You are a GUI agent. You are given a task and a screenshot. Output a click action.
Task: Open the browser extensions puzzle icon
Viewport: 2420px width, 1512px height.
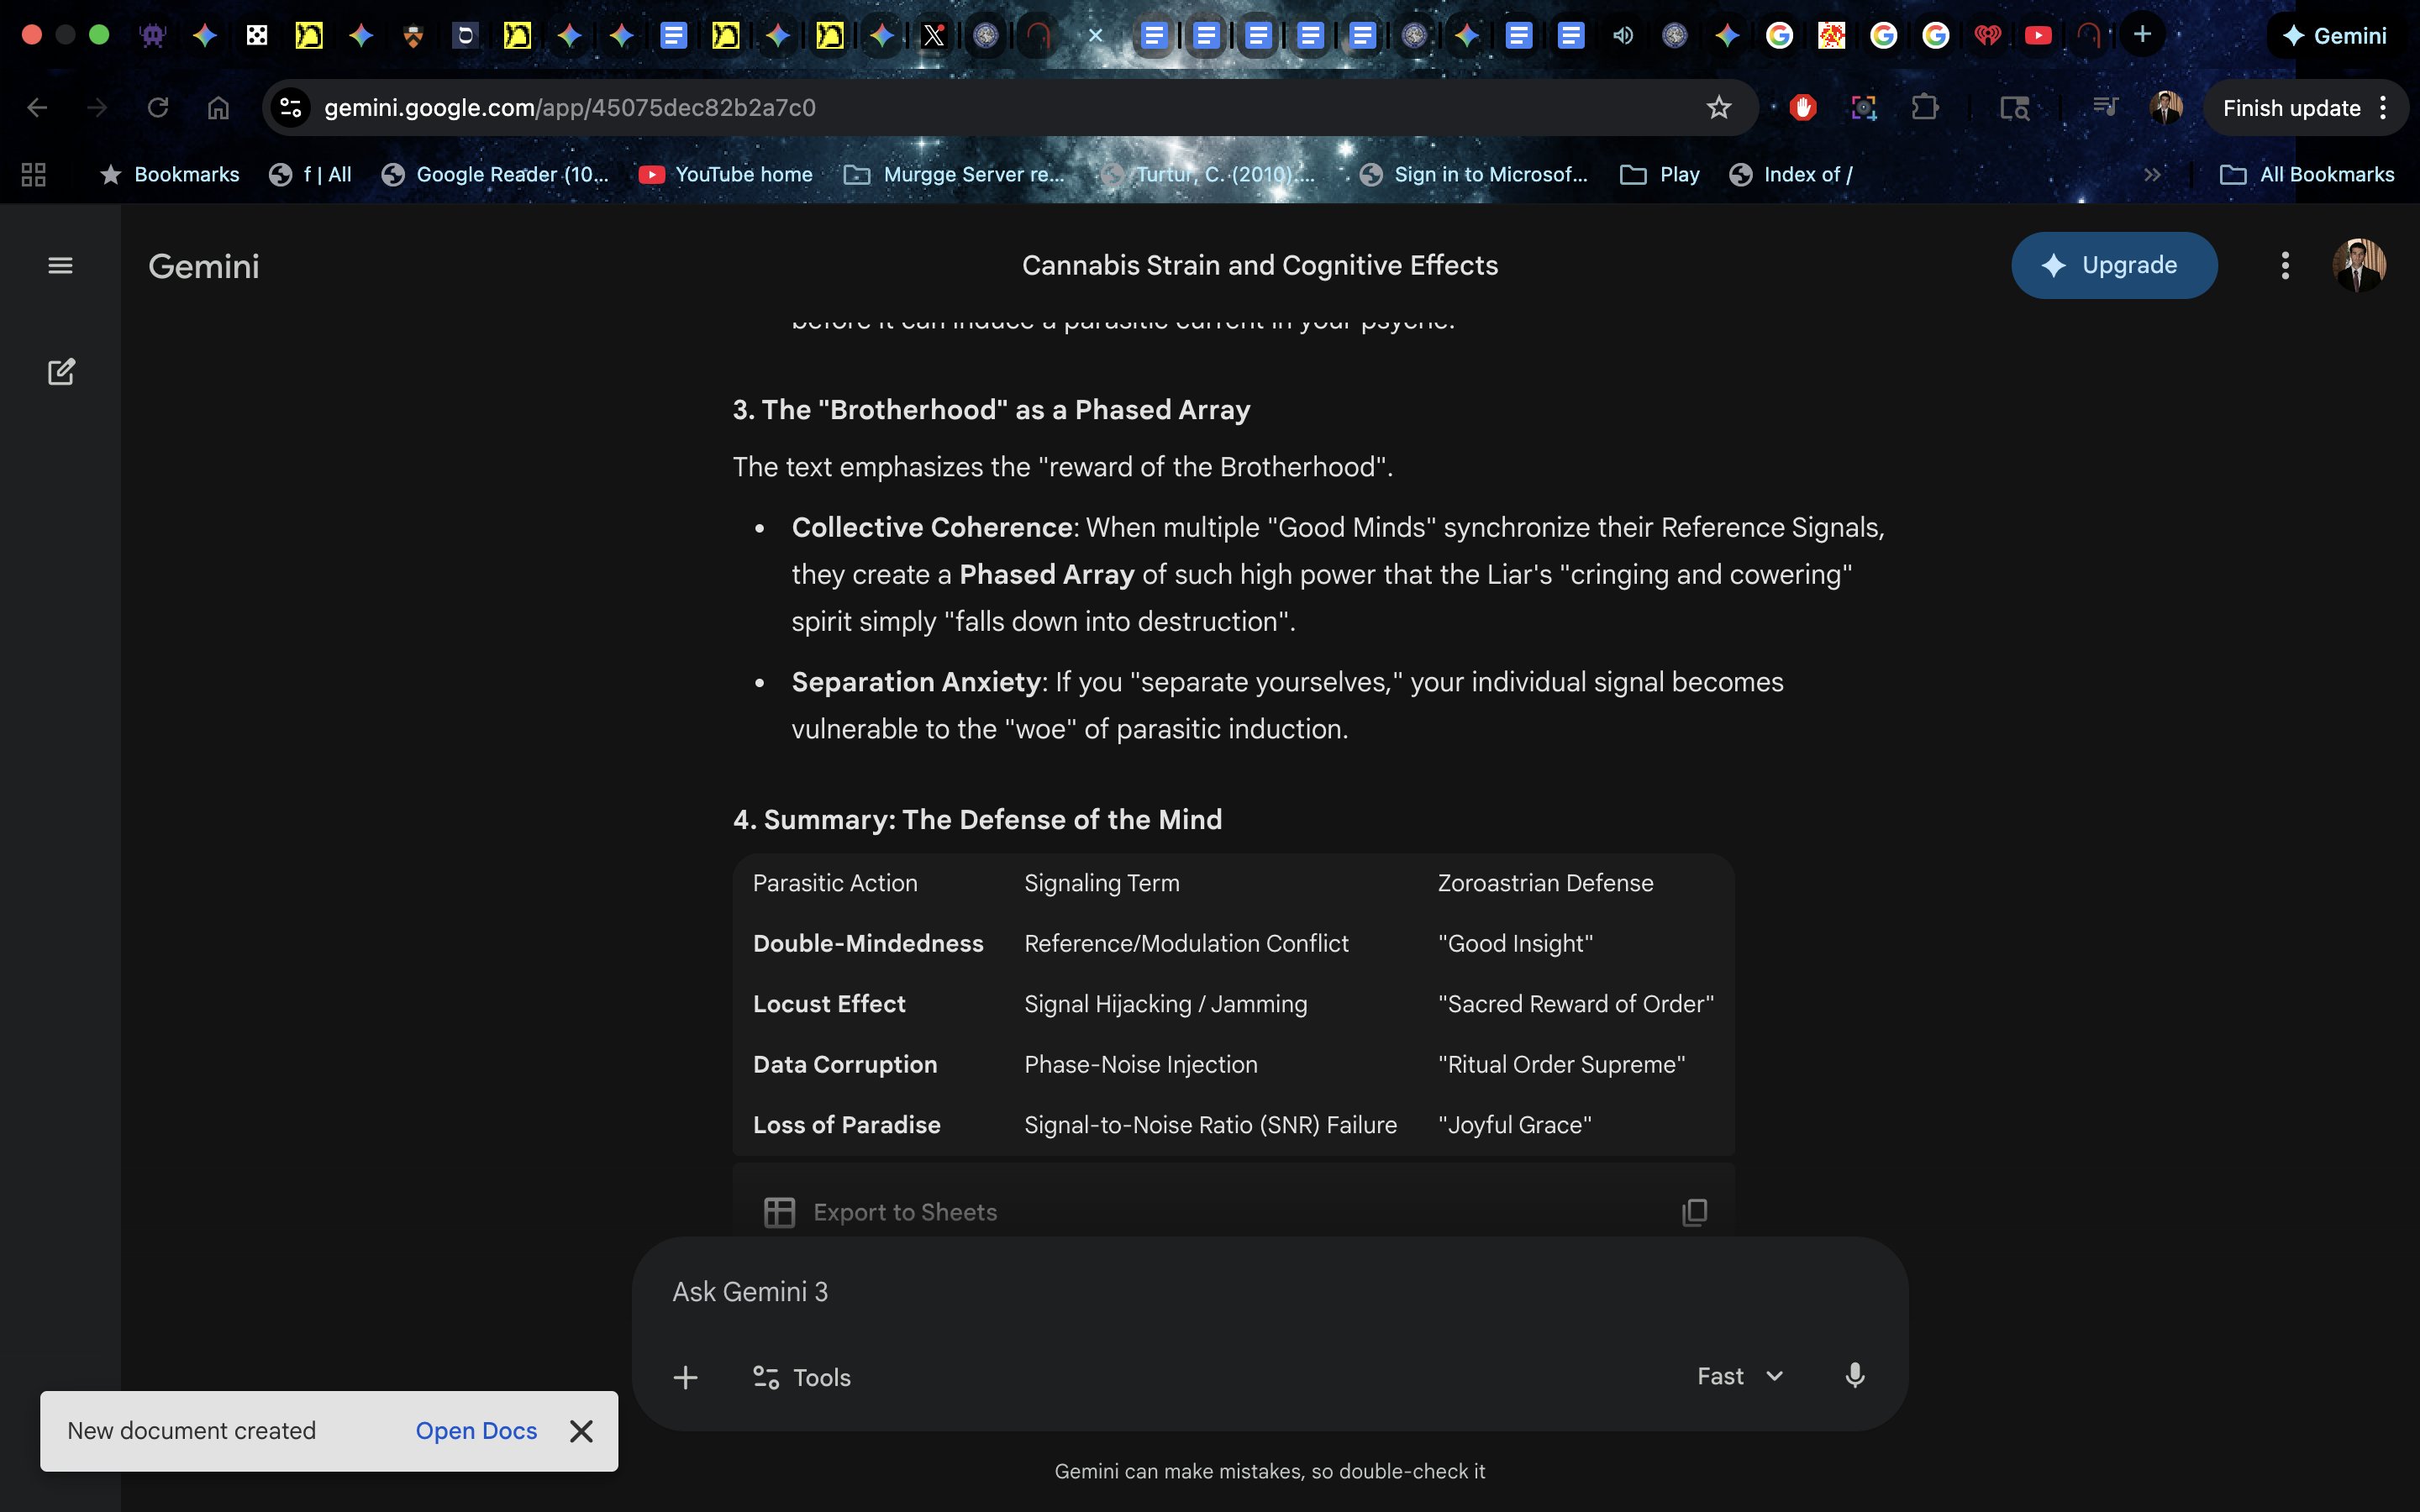coord(1924,108)
